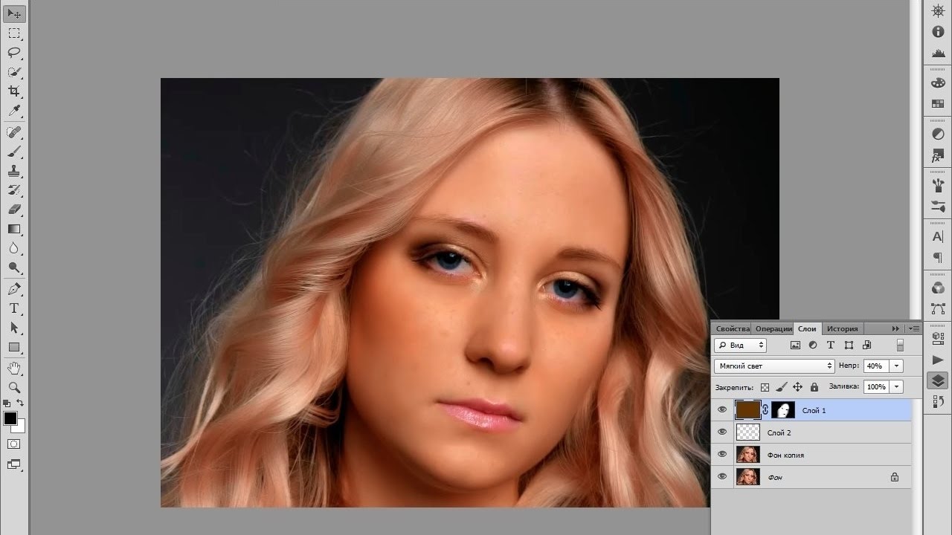Select the Blur tool

[14, 248]
